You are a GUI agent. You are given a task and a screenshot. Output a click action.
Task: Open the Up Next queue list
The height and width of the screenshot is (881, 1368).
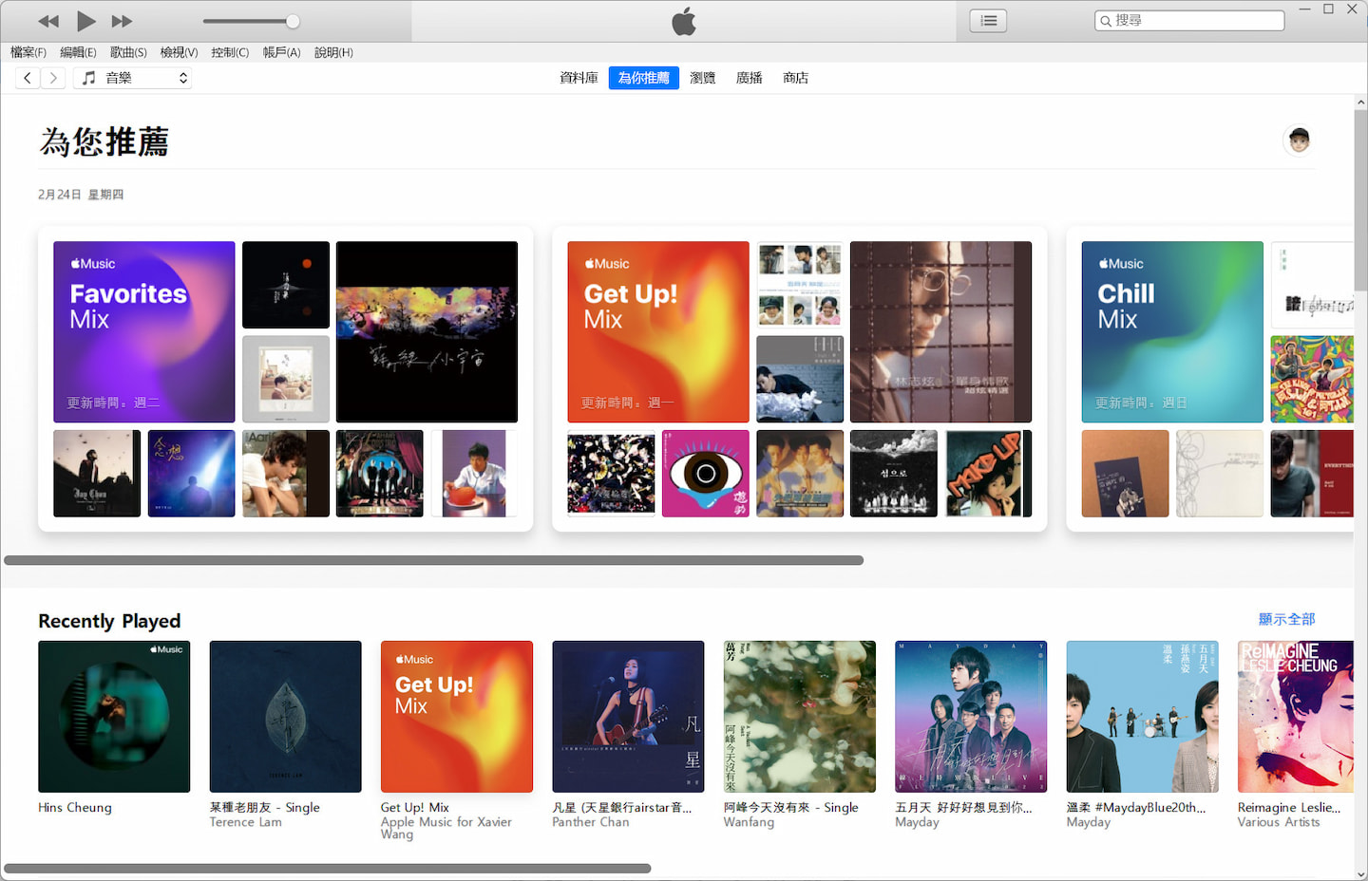(x=987, y=20)
